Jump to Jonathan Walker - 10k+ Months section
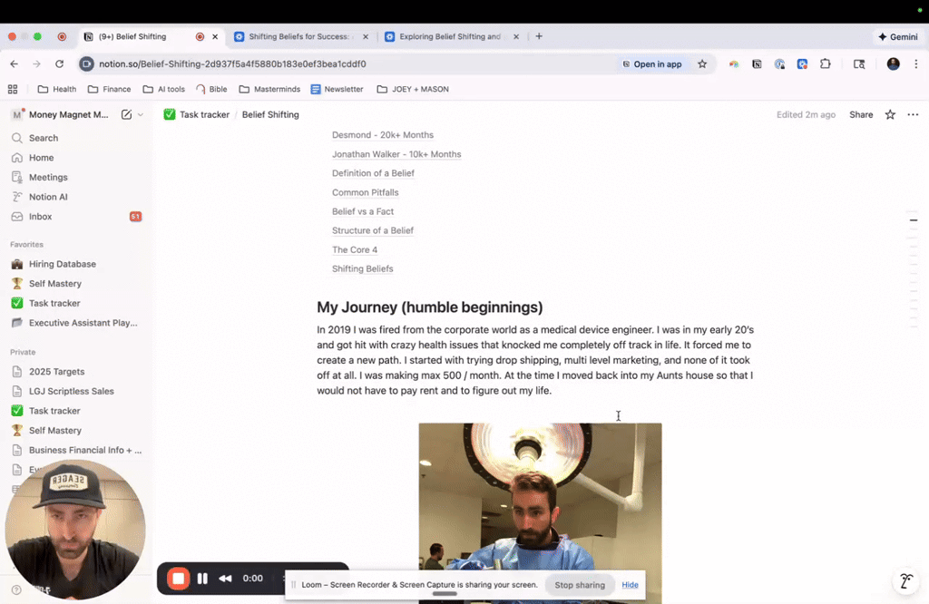Screen dimensions: 929x604 [x=396, y=154]
